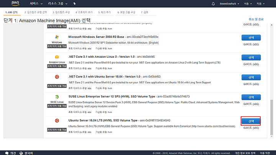Click the Ubuntu Server 16.04 LTS title text
This screenshot has width=276, height=155.
click(103, 120)
